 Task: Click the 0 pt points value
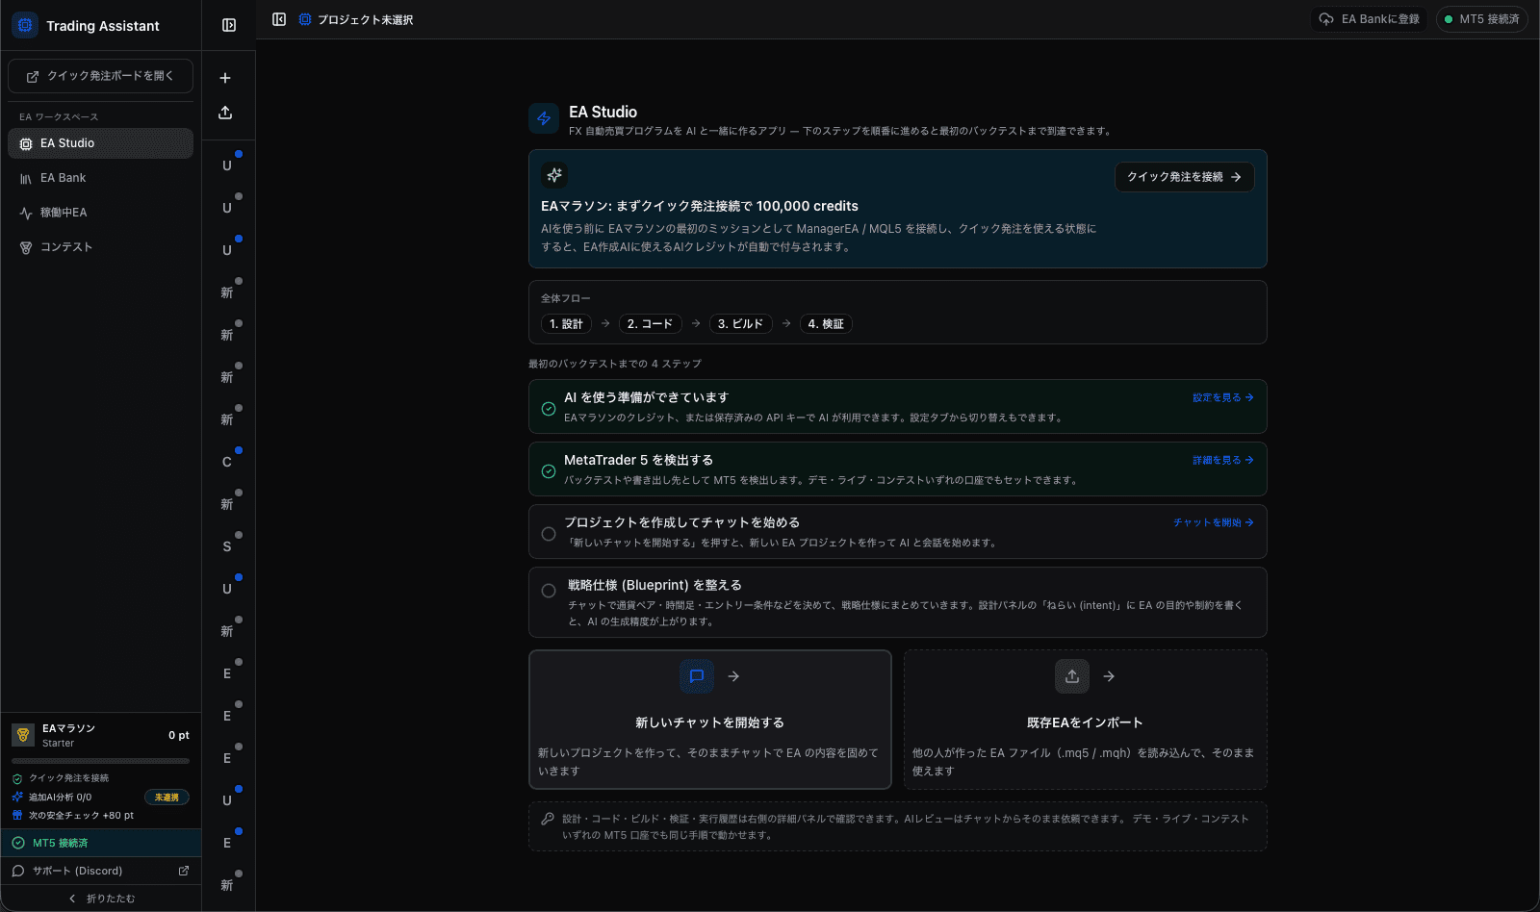pos(179,735)
